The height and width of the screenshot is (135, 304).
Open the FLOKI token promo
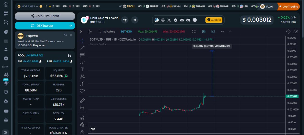tap(267, 7)
